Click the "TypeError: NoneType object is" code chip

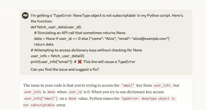pyautogui.click(x=148, y=98)
